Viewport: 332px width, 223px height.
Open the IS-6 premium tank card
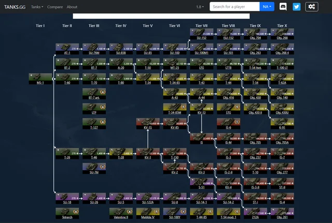click(x=228, y=124)
